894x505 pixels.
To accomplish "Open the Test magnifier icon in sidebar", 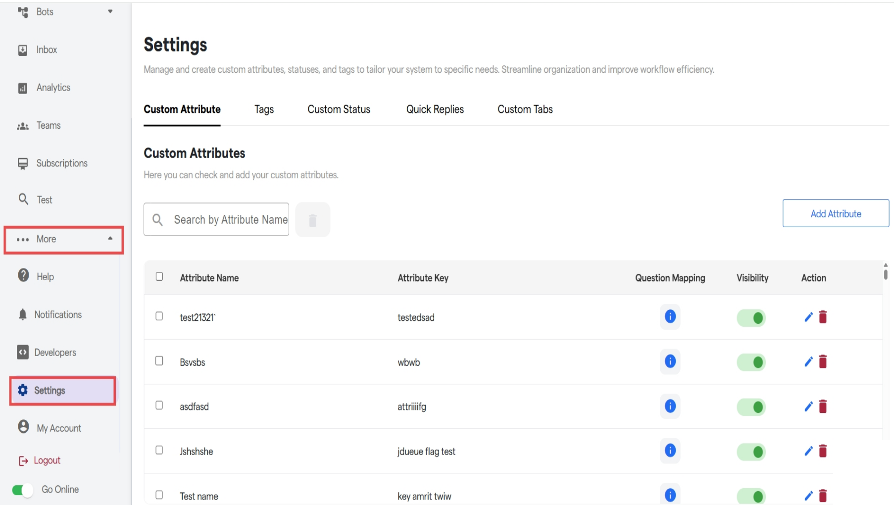I will (x=23, y=199).
